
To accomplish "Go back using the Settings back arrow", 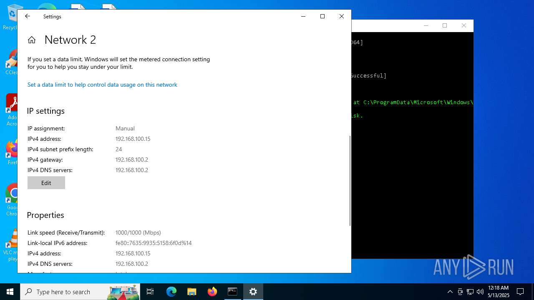I will coord(28,16).
